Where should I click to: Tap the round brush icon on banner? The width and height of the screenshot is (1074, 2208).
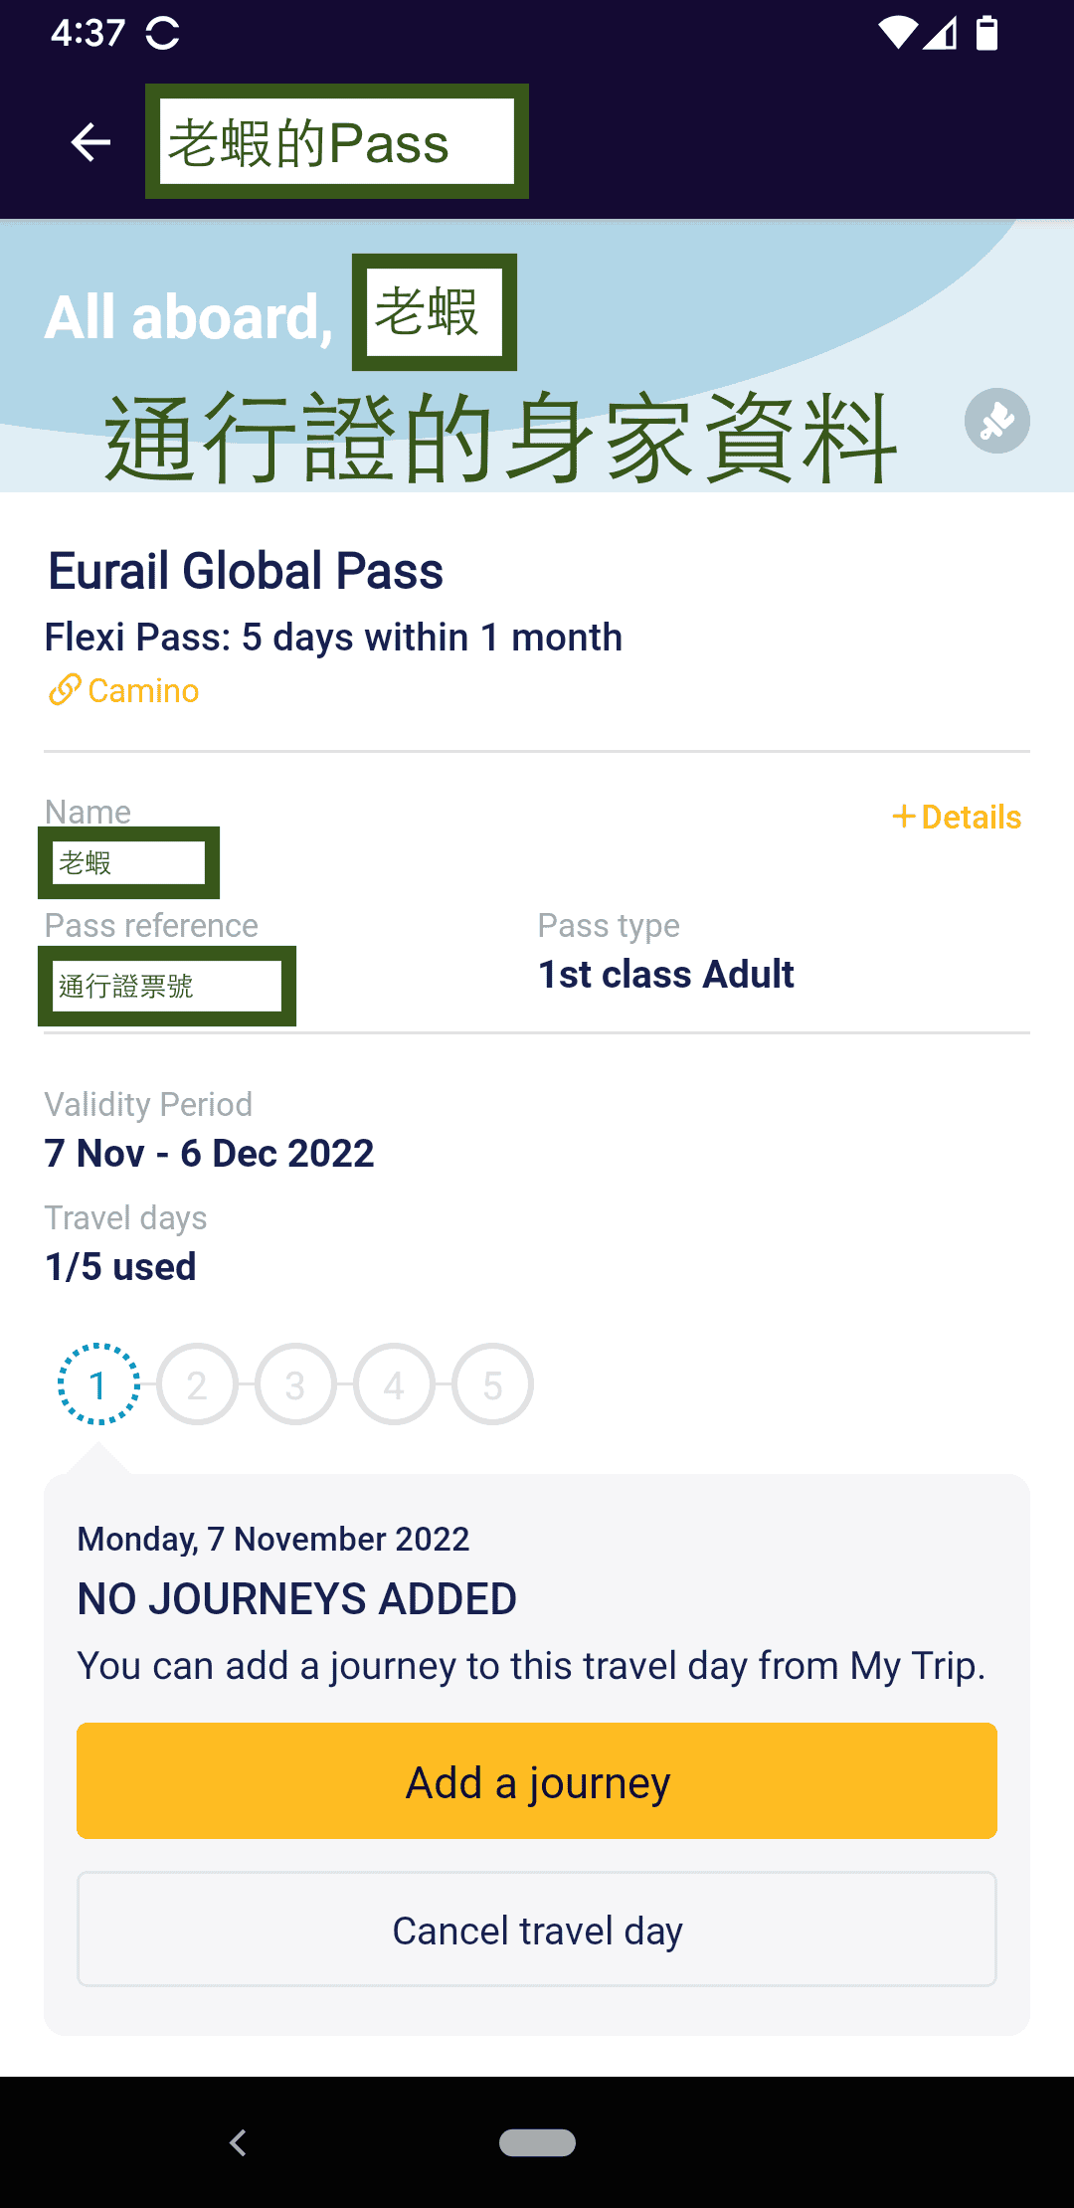tap(996, 421)
